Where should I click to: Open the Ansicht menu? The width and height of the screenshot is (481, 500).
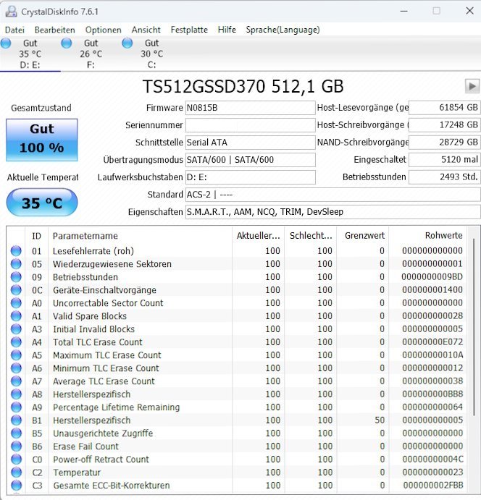(x=146, y=30)
